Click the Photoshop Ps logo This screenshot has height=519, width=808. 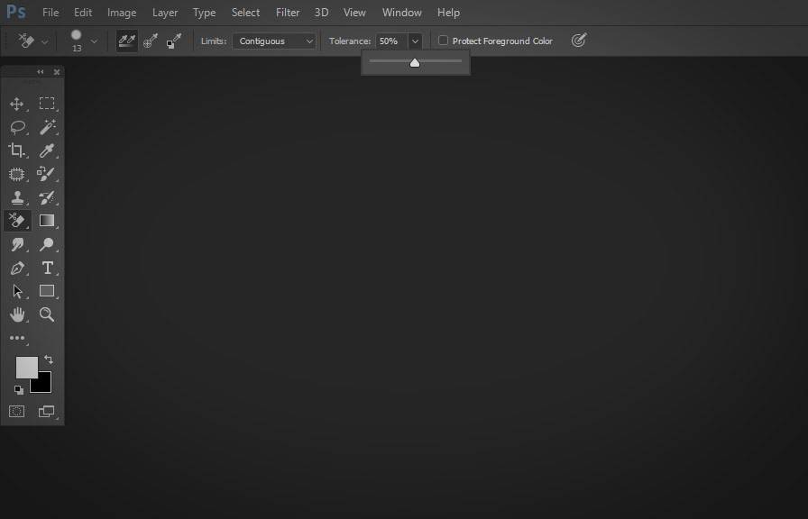point(16,12)
